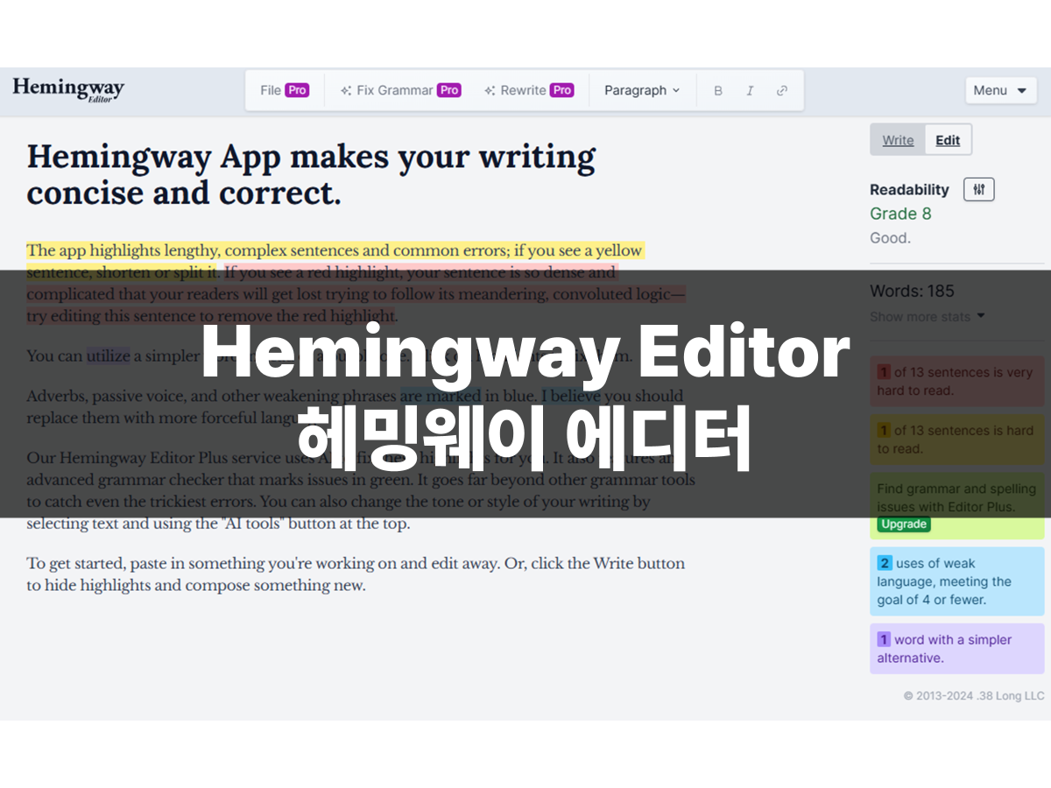Click the yellow highlighted first sentence
The height and width of the screenshot is (788, 1051).
[335, 261]
